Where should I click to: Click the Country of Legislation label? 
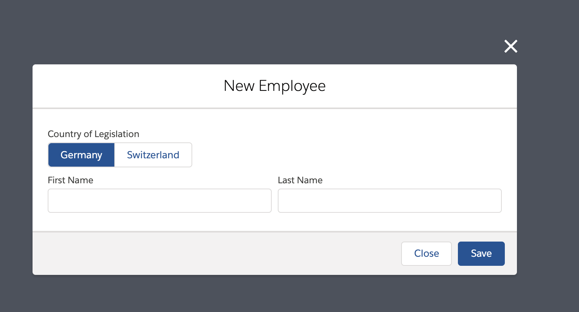[x=93, y=134]
